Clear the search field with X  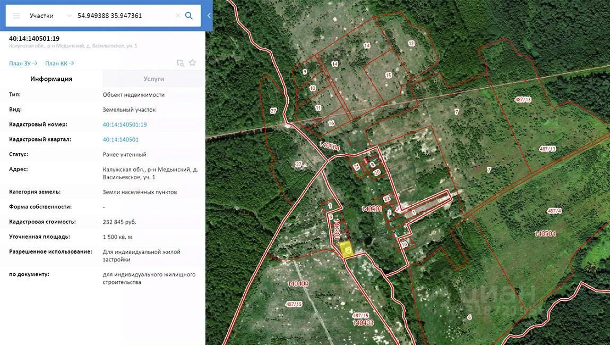coord(178,16)
